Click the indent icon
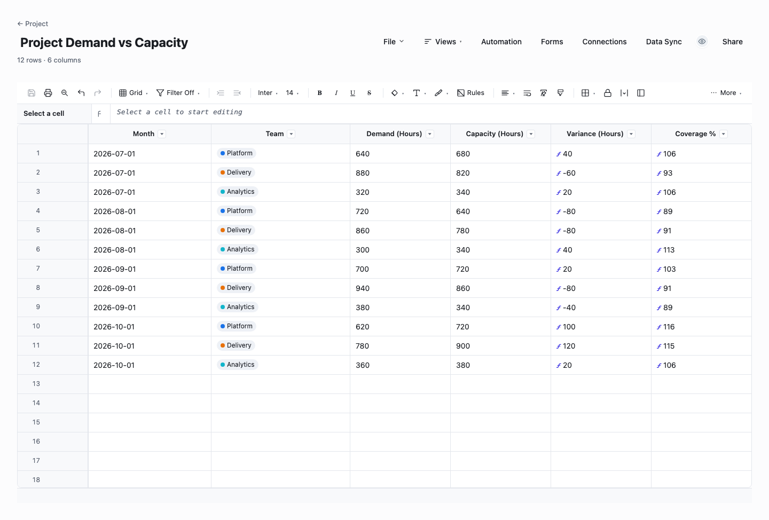The width and height of the screenshot is (769, 520). [x=221, y=93]
